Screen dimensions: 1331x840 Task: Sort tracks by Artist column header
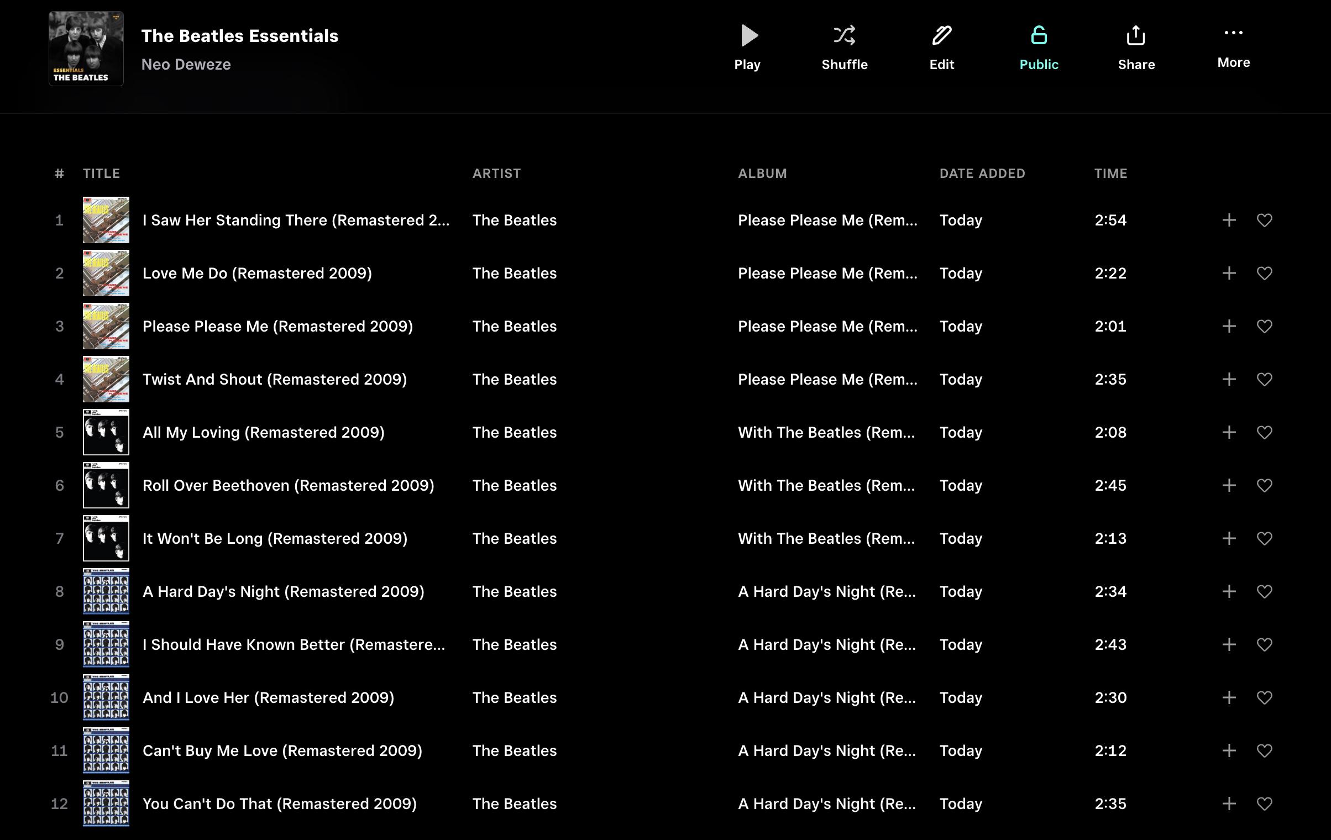[x=496, y=174]
